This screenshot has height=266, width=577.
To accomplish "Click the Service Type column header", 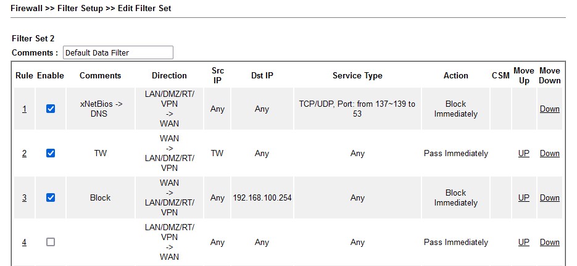I will tap(357, 75).
